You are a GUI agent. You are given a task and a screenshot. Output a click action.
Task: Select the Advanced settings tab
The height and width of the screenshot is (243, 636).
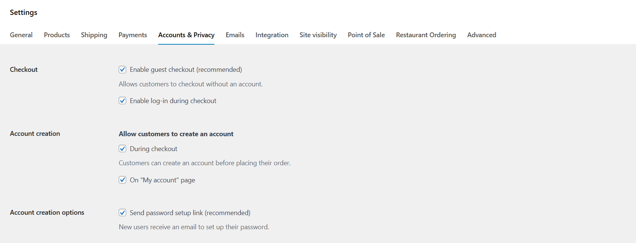482,35
